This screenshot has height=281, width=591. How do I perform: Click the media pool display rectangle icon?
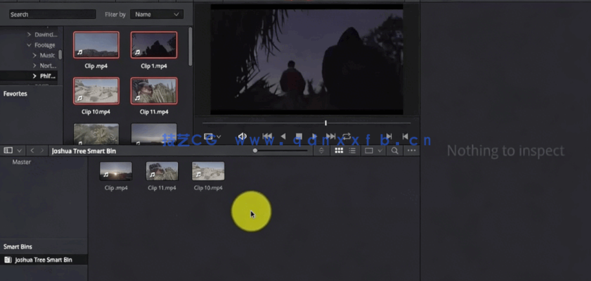coord(369,151)
